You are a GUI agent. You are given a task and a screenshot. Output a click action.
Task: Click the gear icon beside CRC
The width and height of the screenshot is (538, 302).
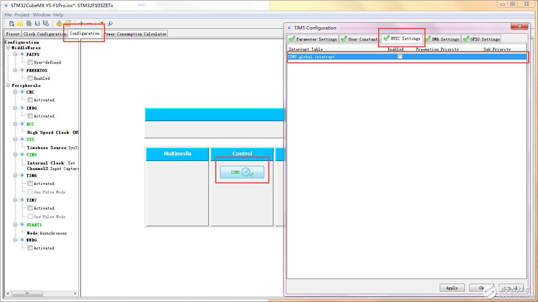pos(22,92)
